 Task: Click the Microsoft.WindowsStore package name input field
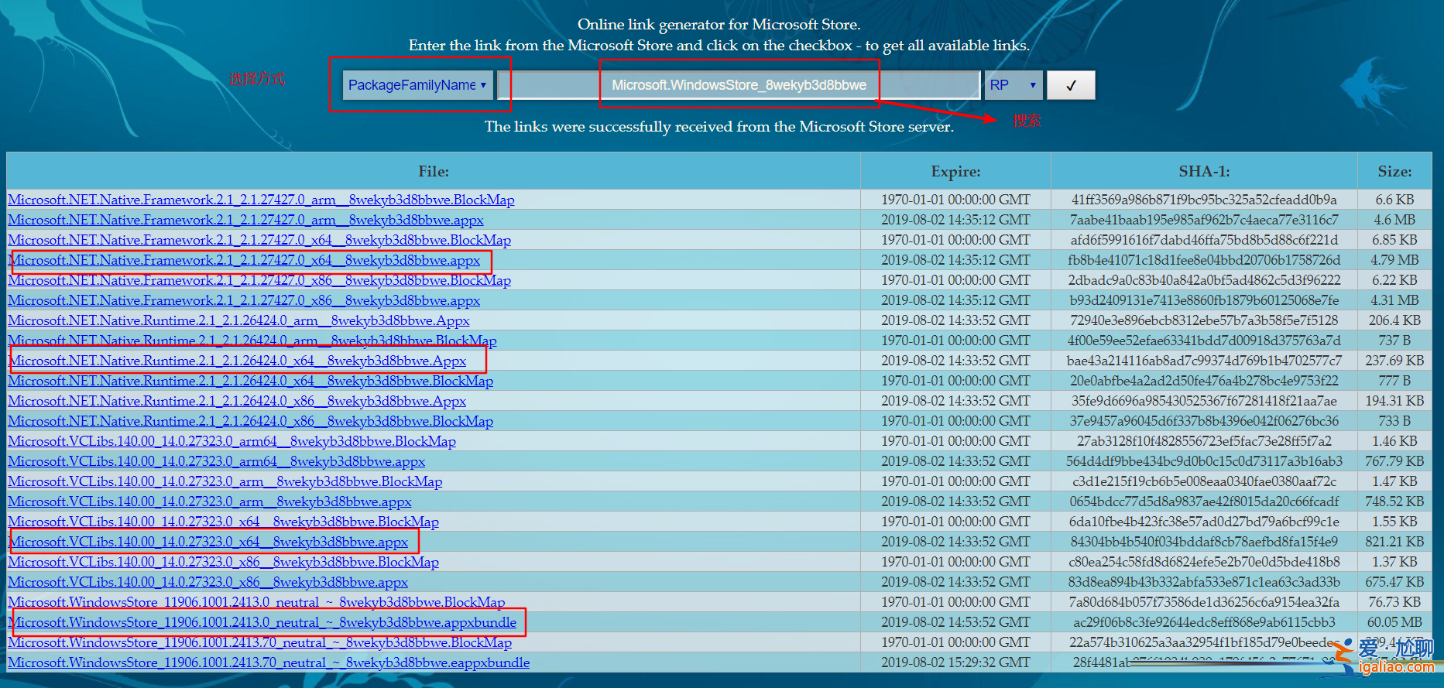tap(739, 85)
